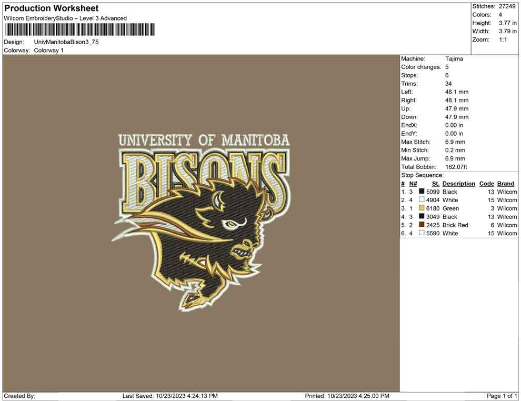Click 'Page 1 of 1' in footer
521x401 pixels.
[x=502, y=396]
